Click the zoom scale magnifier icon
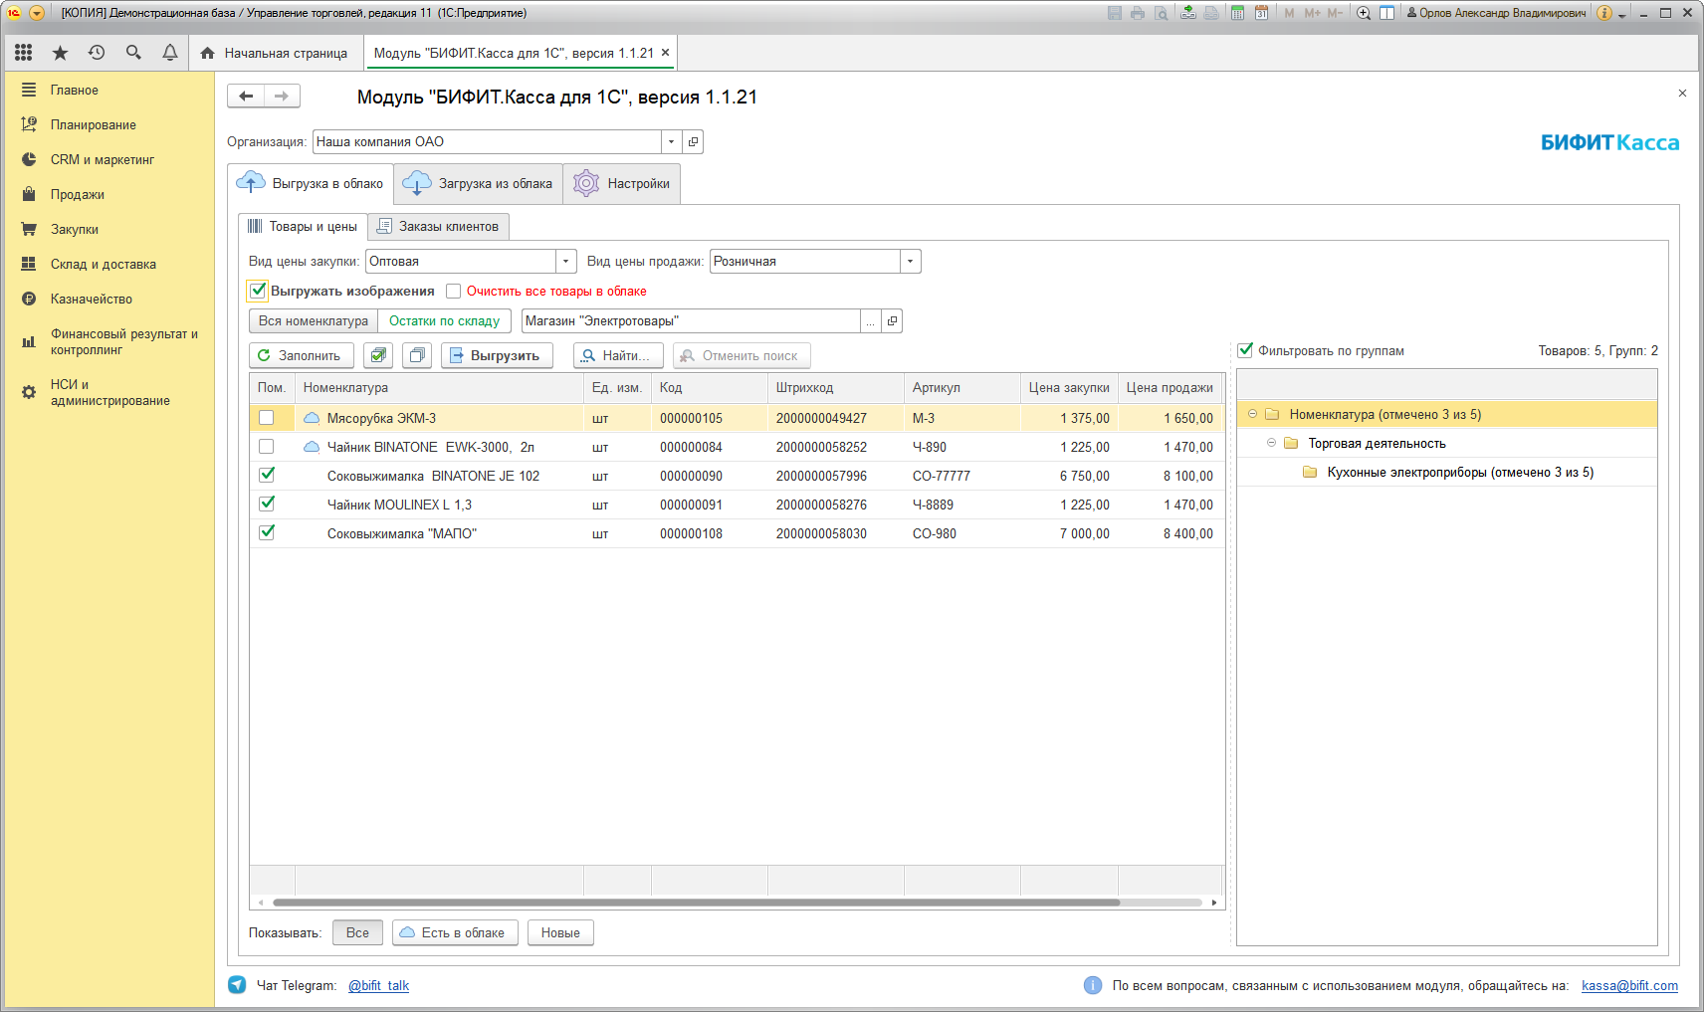The height and width of the screenshot is (1012, 1704). (1364, 13)
